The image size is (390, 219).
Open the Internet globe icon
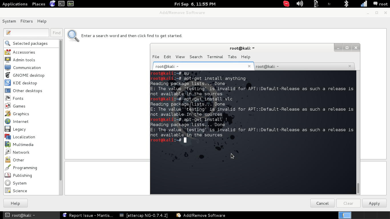(x=8, y=121)
